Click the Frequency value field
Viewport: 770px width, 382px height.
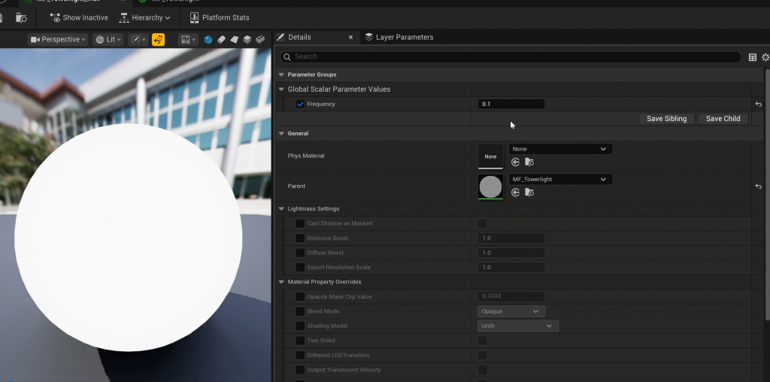point(511,105)
